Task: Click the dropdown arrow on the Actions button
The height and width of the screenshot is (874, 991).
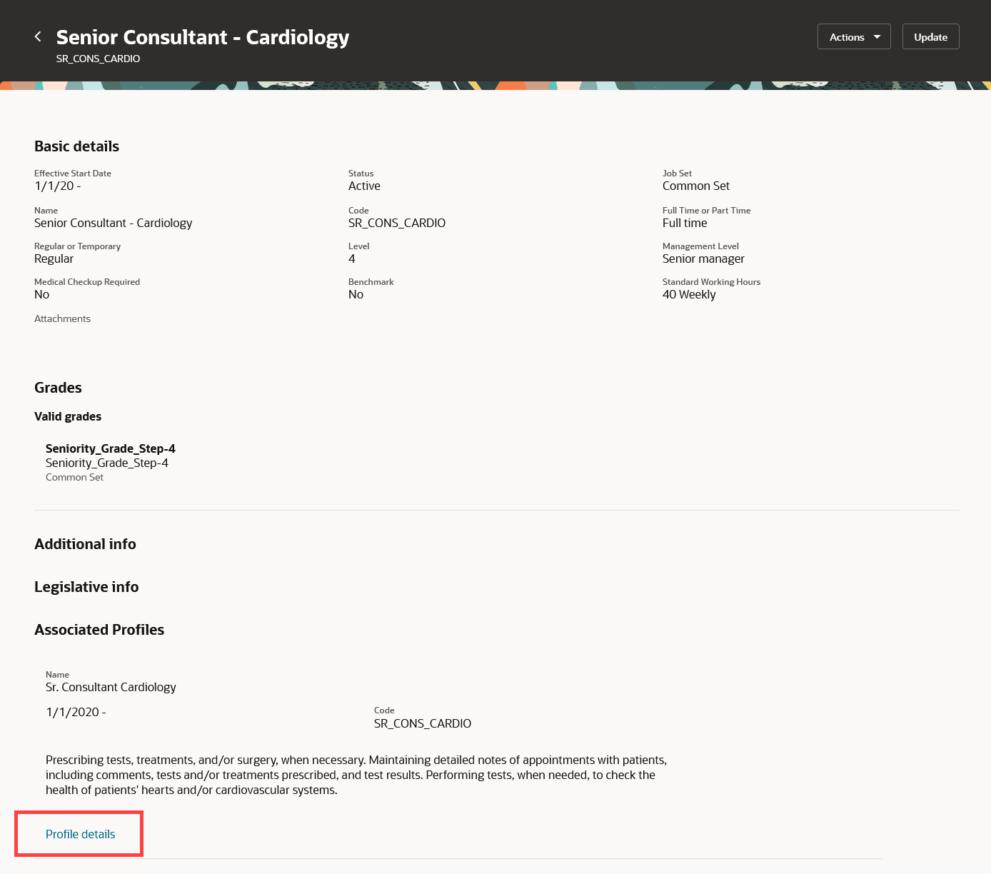Action: [877, 37]
